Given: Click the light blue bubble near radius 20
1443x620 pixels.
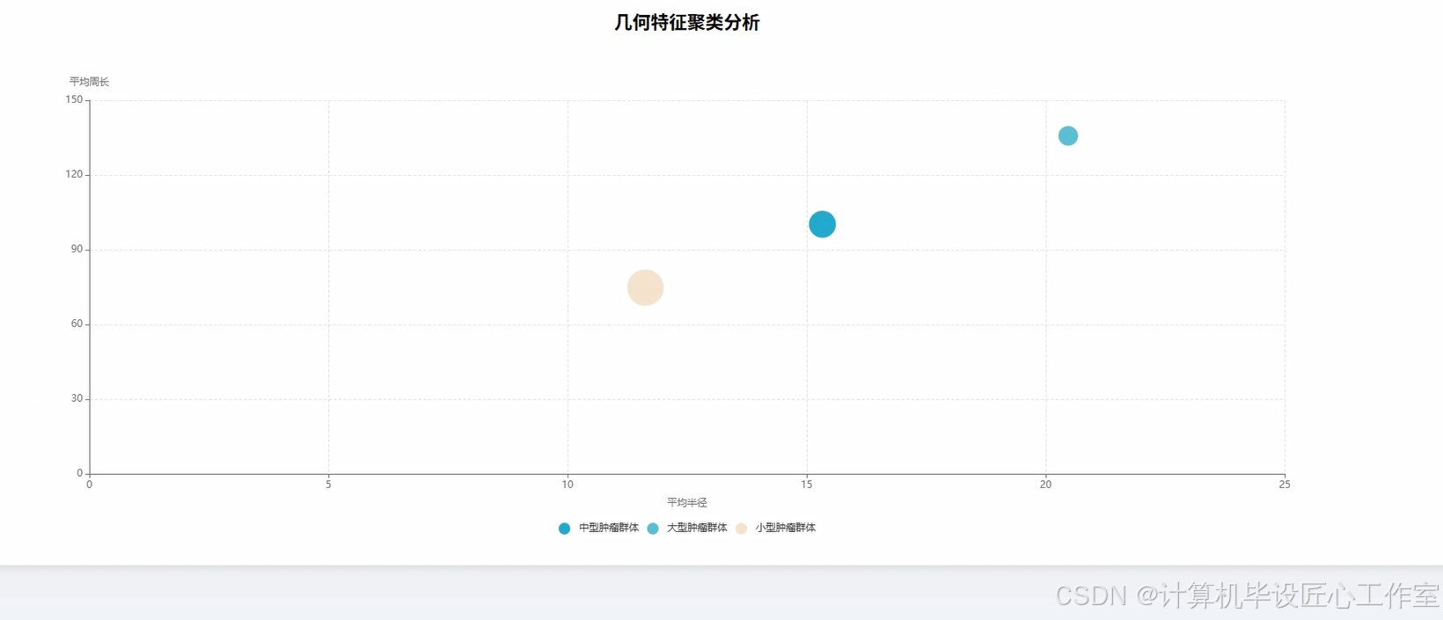Looking at the screenshot, I should (1067, 135).
